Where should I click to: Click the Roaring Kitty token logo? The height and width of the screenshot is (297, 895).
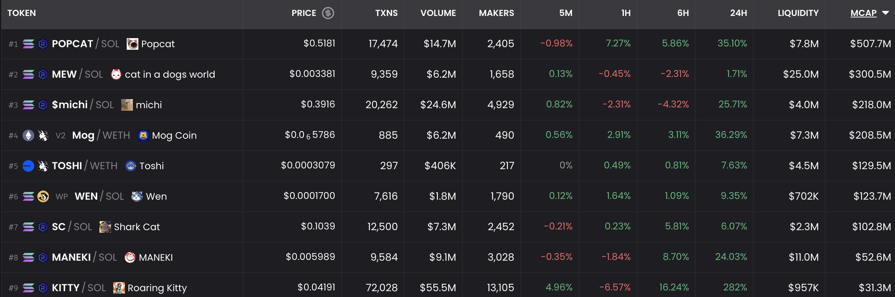(119, 288)
